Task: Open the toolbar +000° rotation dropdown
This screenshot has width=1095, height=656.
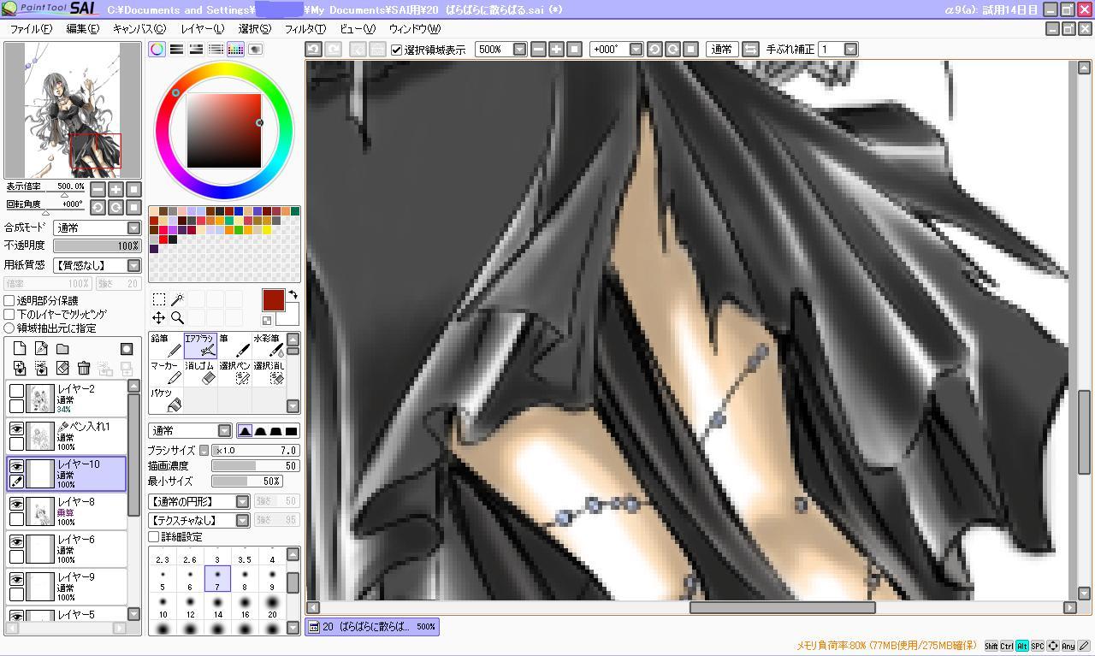Action: coord(636,50)
